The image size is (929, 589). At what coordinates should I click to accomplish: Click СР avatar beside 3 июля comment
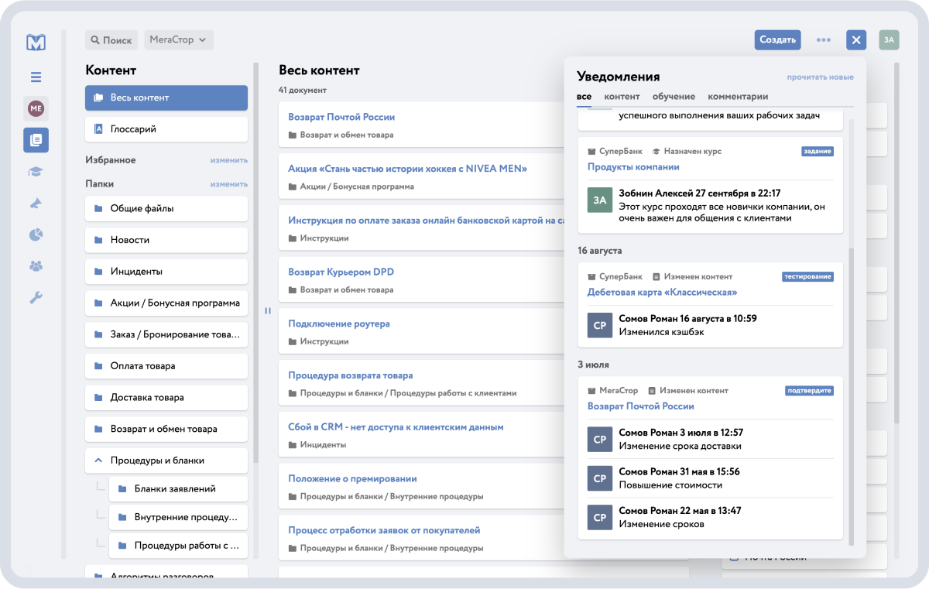click(x=600, y=439)
